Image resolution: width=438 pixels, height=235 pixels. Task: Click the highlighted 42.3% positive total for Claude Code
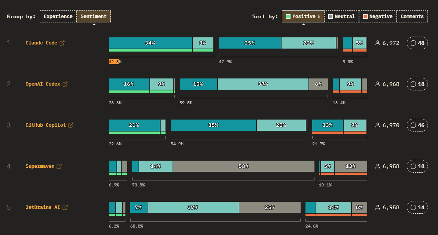[x=115, y=62]
